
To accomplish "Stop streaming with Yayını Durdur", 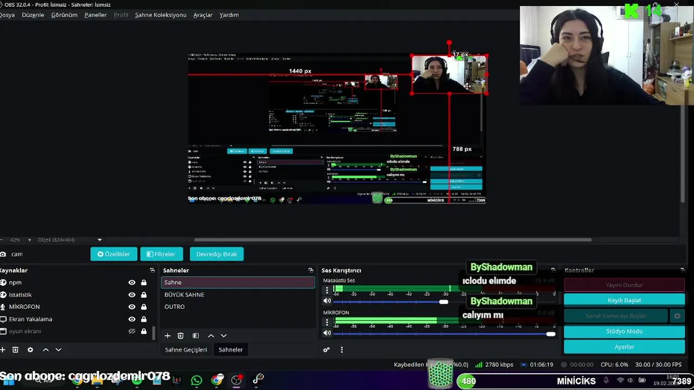I will coord(624,285).
